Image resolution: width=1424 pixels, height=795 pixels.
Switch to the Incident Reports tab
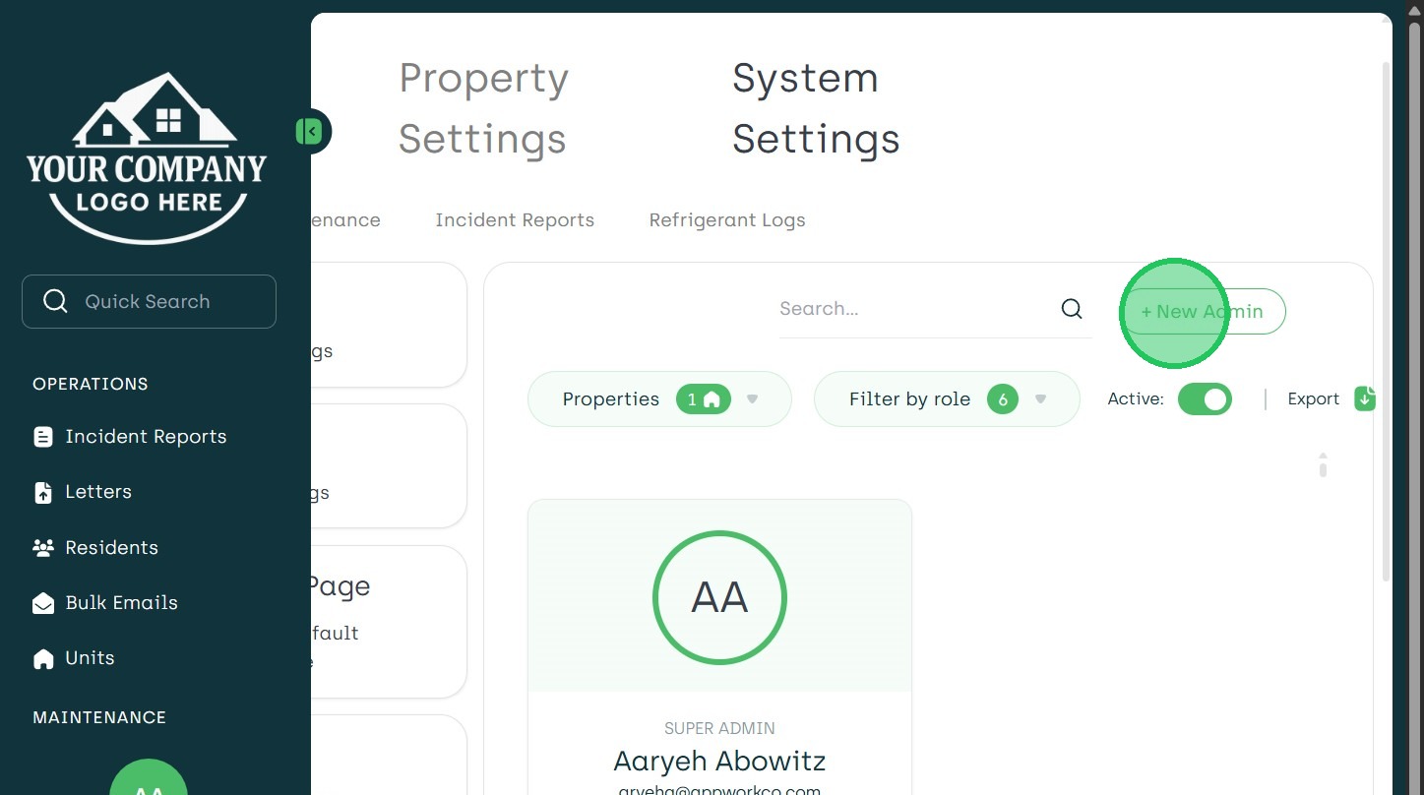[515, 220]
